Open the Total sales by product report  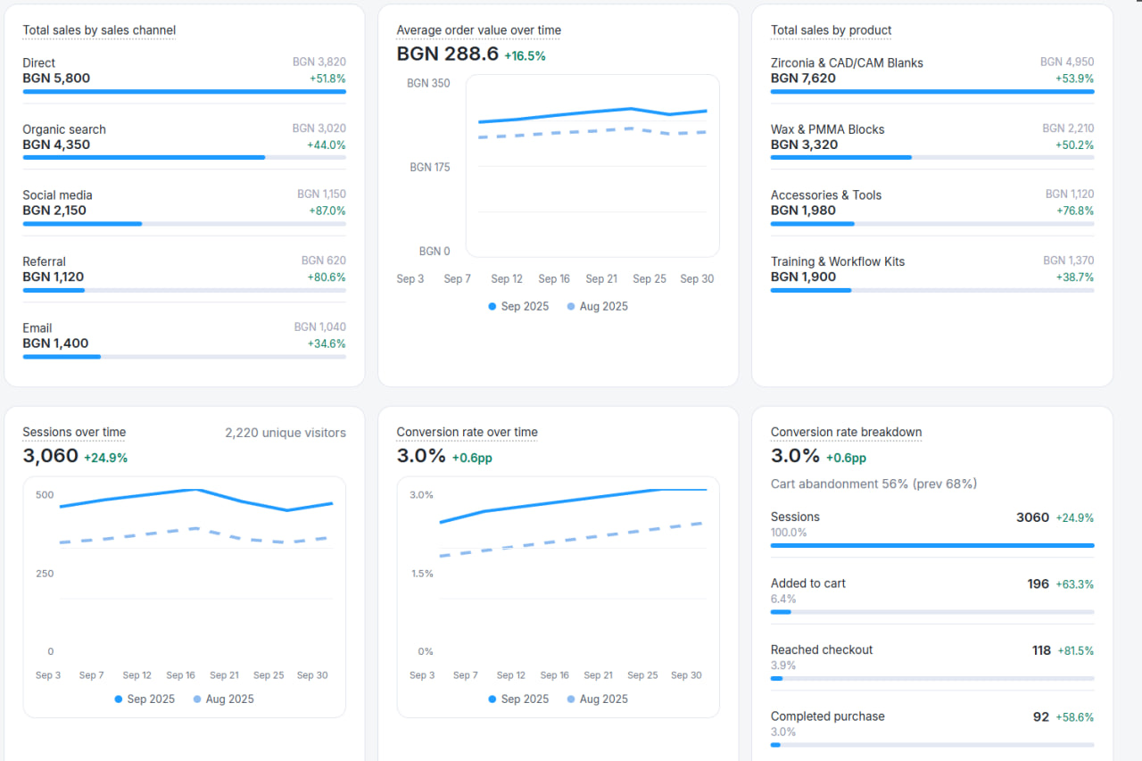tap(831, 29)
